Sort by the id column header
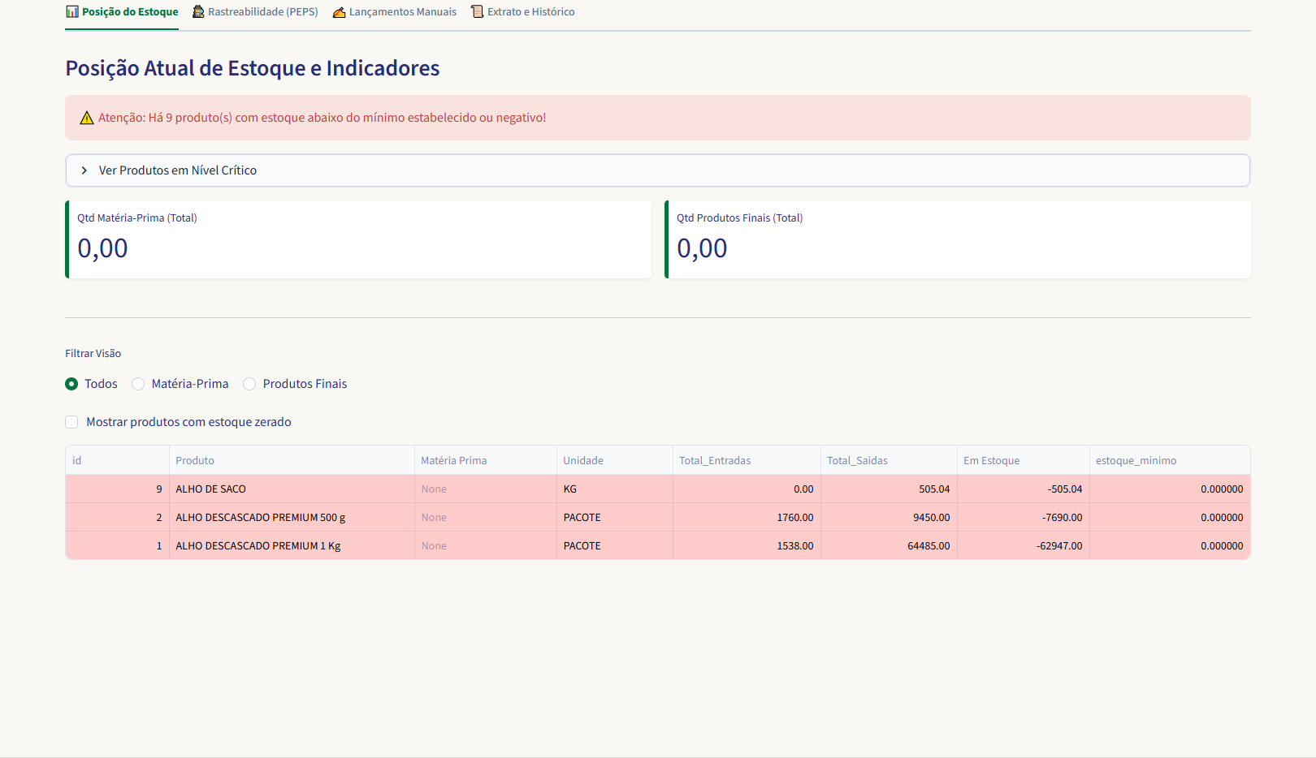This screenshot has width=1316, height=758. (117, 460)
